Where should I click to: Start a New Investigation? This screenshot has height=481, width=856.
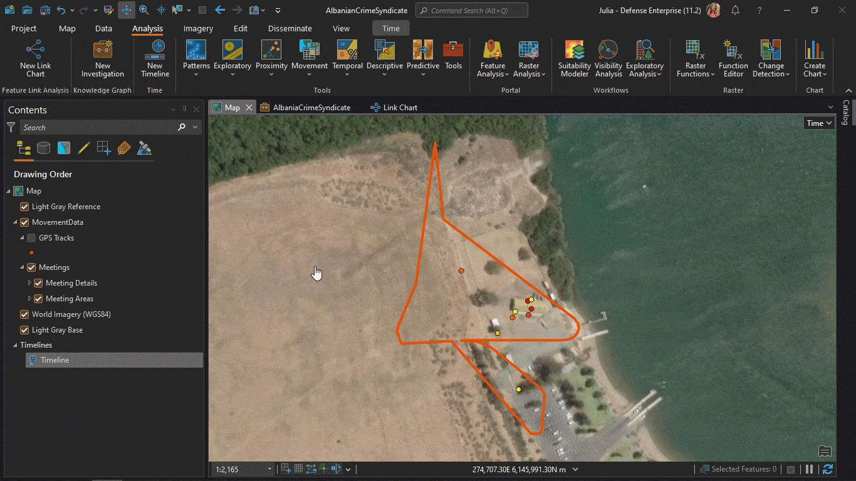pyautogui.click(x=103, y=59)
